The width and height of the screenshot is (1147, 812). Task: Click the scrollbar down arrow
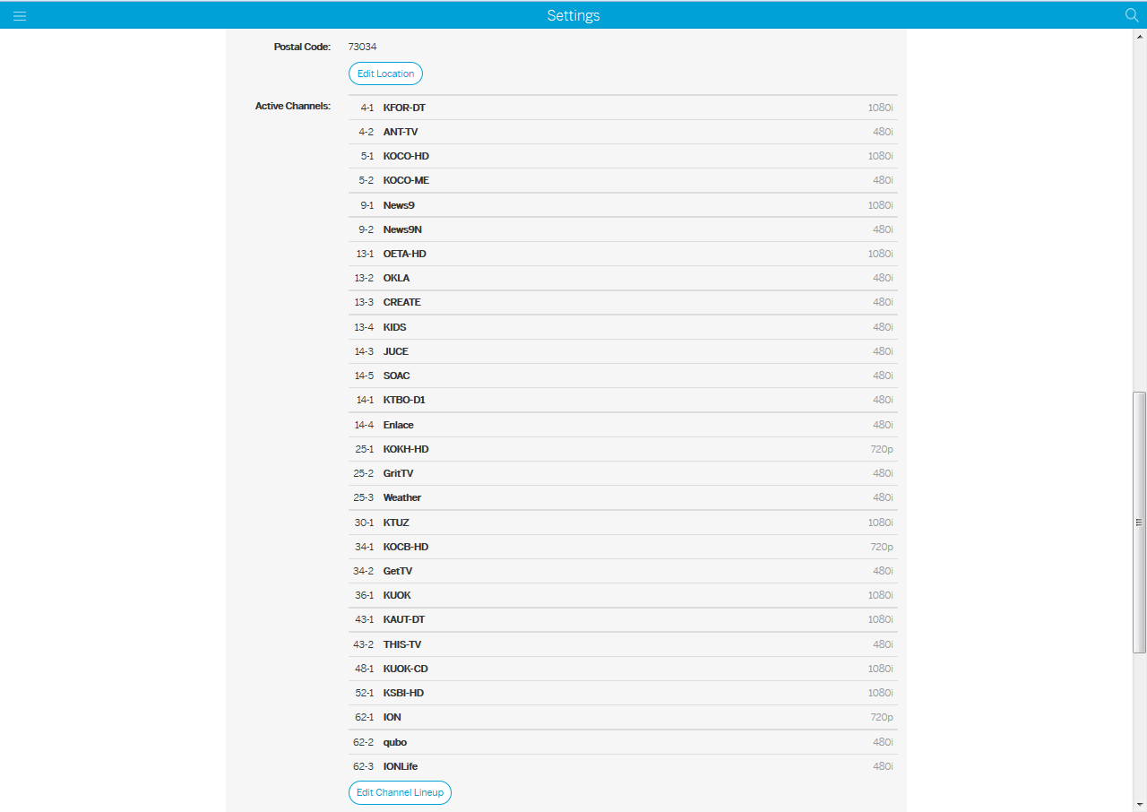[1139, 804]
